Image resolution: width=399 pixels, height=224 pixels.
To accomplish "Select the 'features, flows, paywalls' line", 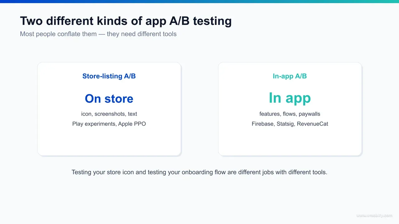I will pyautogui.click(x=290, y=114).
